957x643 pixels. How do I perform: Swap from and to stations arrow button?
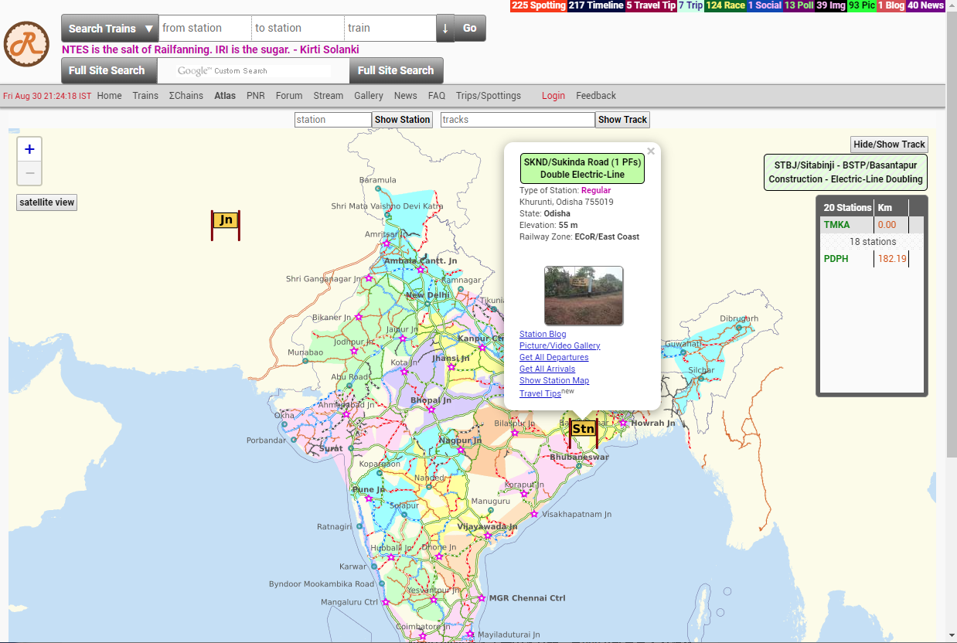(445, 28)
